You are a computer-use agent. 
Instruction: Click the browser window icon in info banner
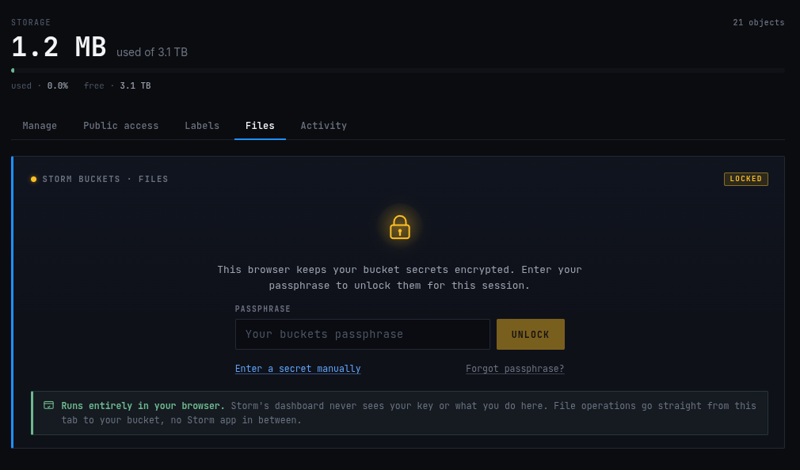(48, 405)
